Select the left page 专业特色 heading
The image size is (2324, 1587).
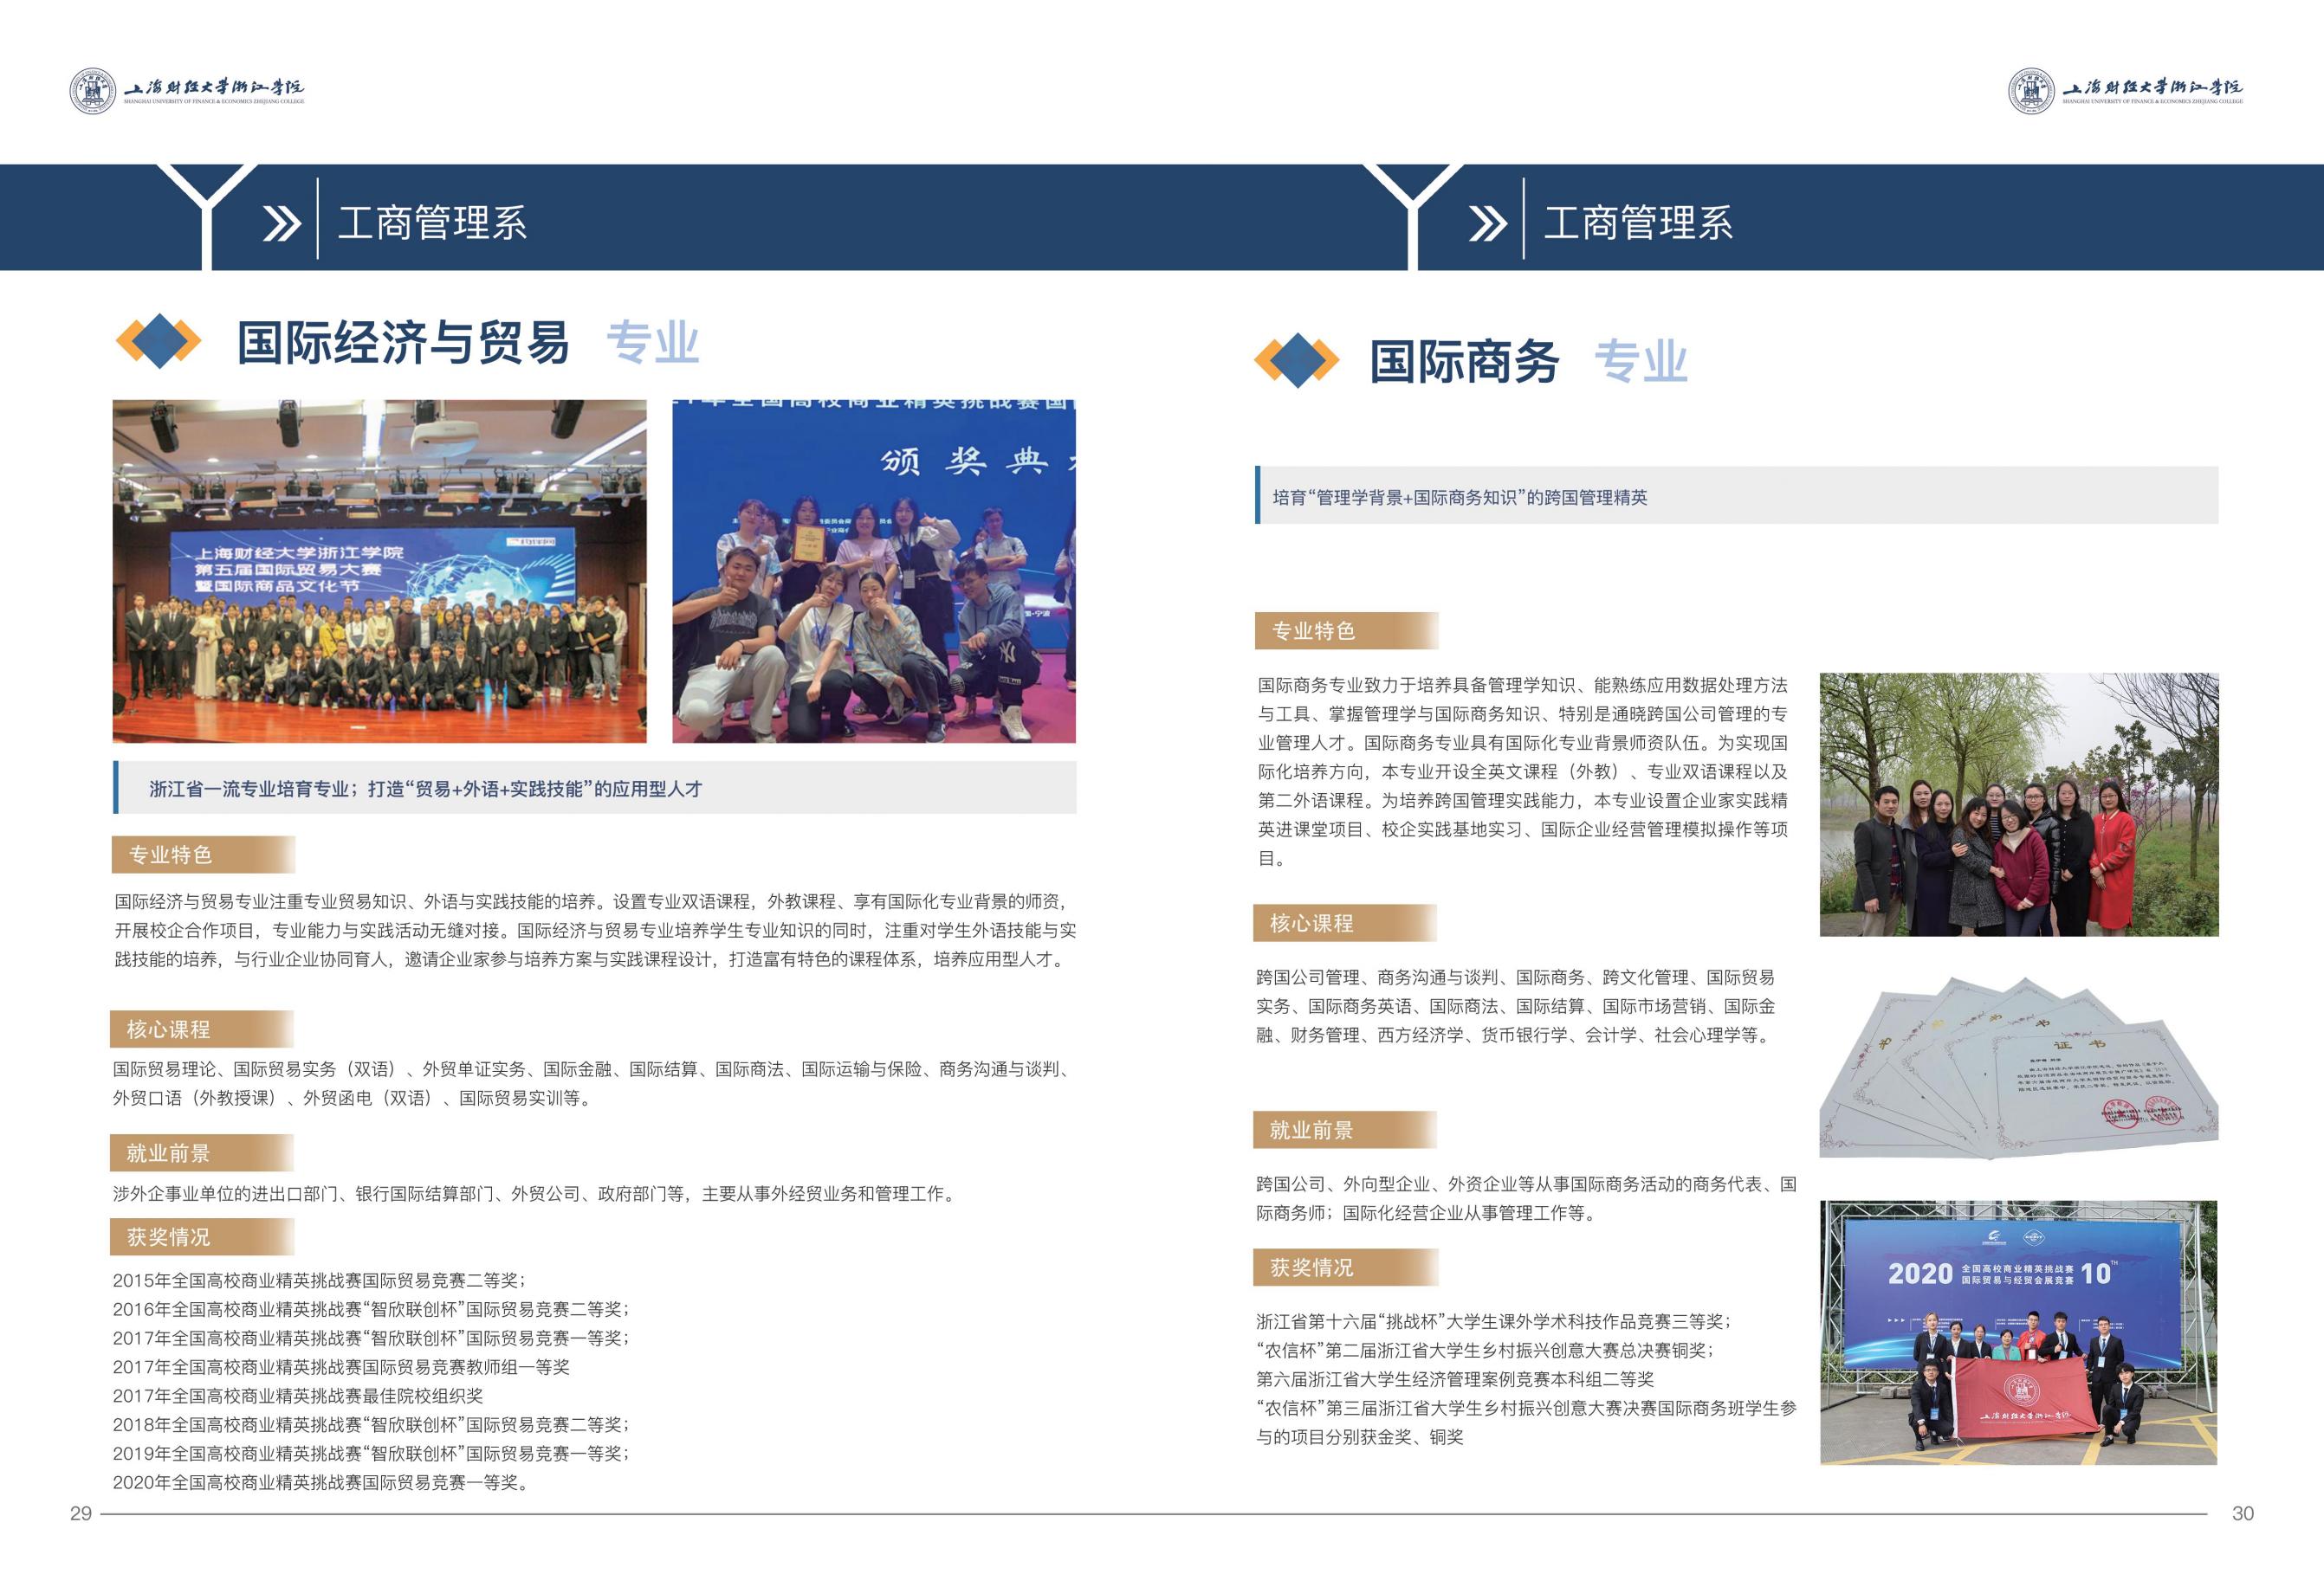(x=171, y=855)
